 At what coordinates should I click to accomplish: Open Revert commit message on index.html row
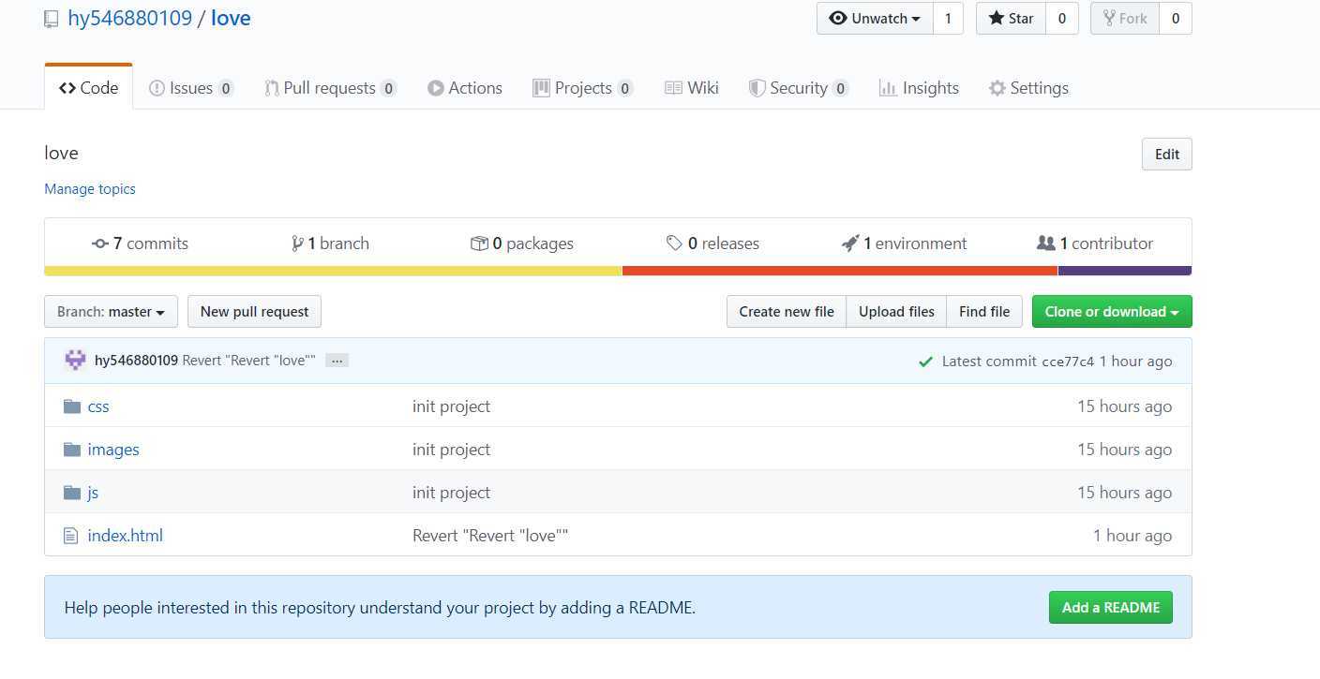coord(490,536)
